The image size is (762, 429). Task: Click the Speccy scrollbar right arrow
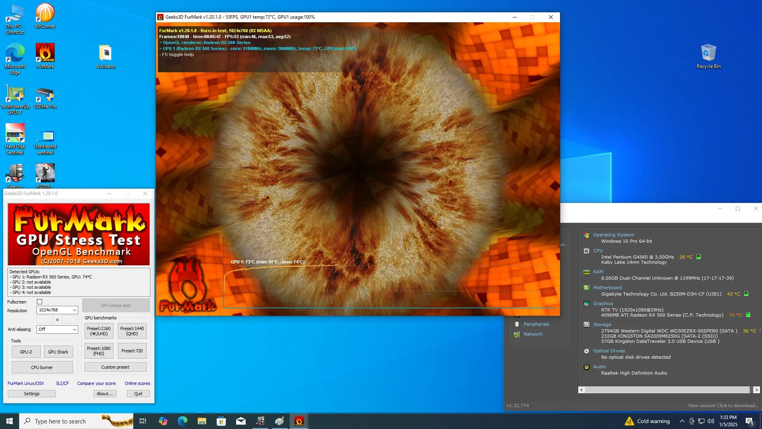pos(756,390)
